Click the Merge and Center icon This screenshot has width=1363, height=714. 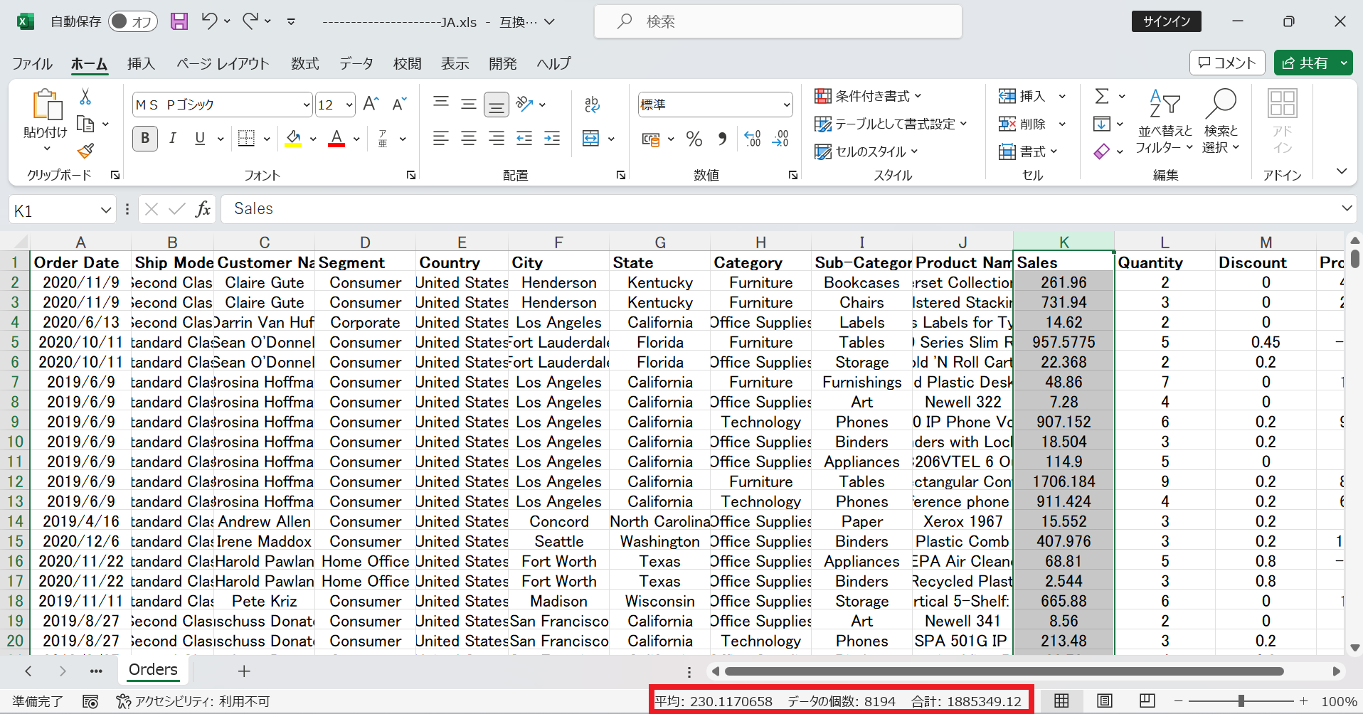pos(590,138)
